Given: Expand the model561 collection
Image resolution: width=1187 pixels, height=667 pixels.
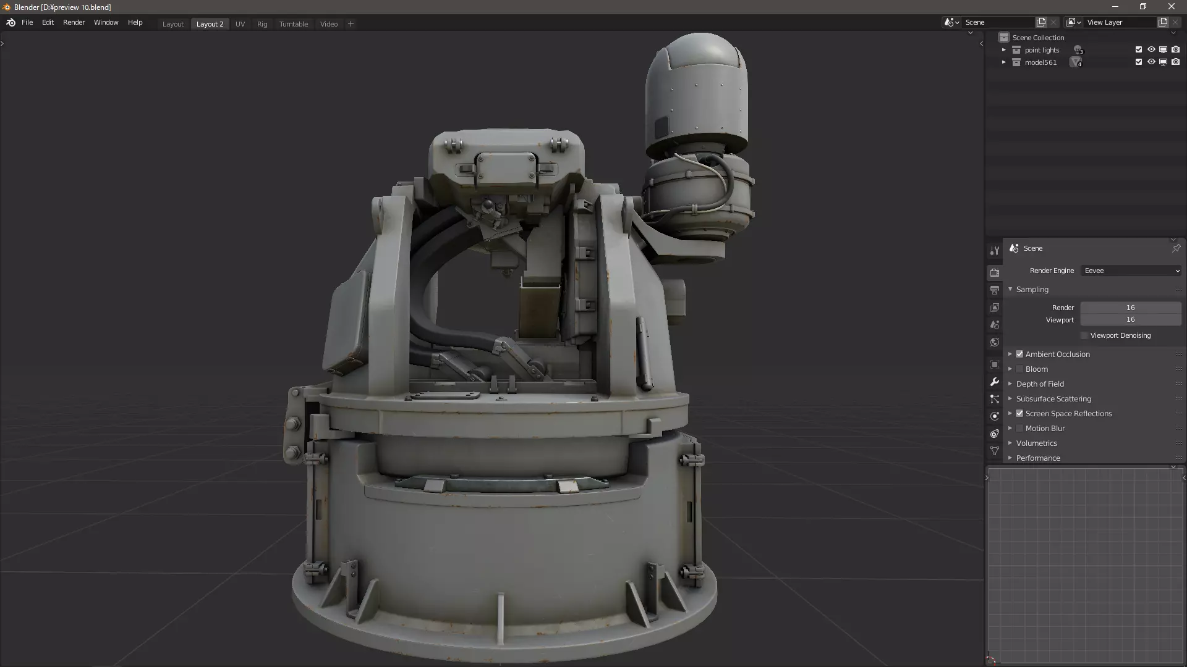Looking at the screenshot, I should click(x=1004, y=62).
